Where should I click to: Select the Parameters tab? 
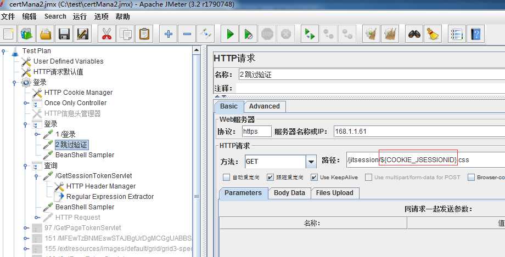point(243,193)
